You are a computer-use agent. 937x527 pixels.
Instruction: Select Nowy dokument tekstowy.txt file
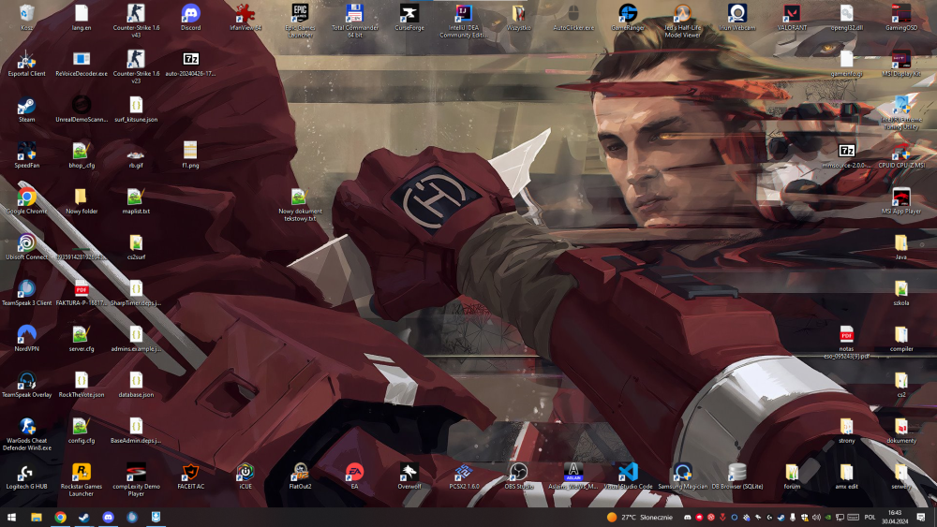300,204
